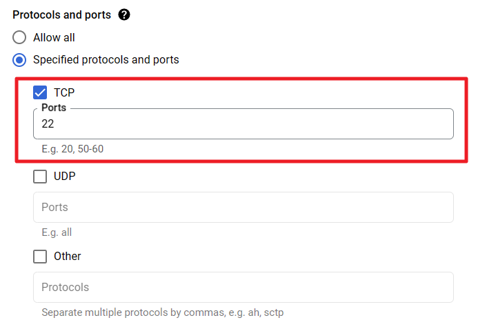
Task: Enable the UDP checkbox
Action: pos(40,177)
